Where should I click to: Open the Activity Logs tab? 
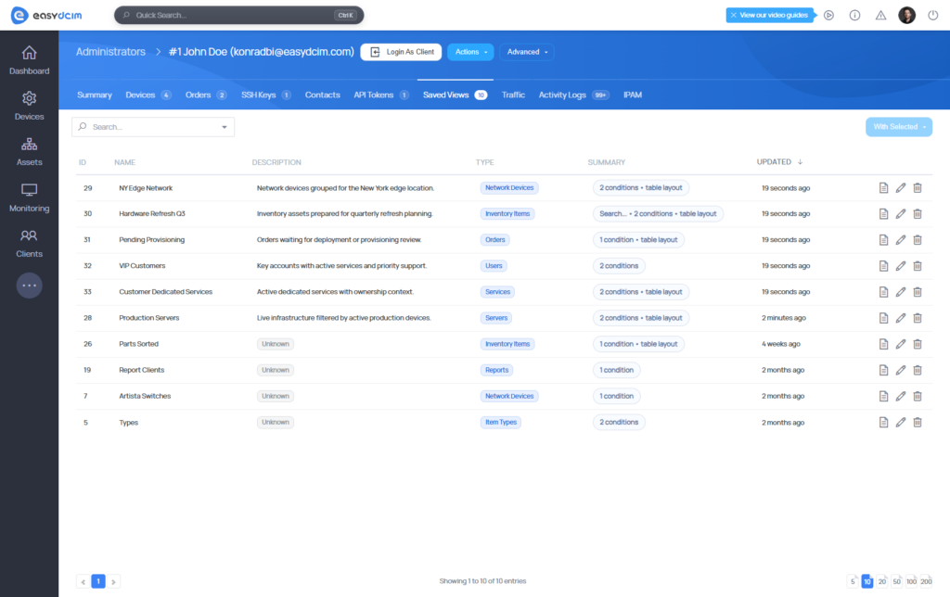click(x=573, y=95)
